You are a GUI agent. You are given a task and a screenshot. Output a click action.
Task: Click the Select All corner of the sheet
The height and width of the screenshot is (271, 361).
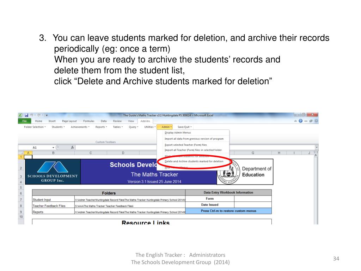pyautogui.click(x=21, y=153)
